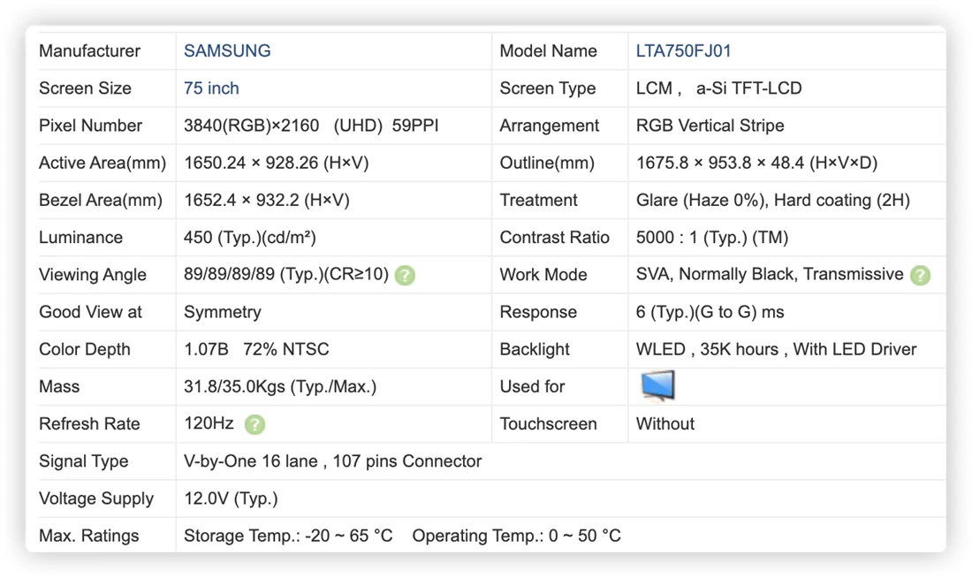
Task: Click the Response 6 ms value
Action: pyautogui.click(x=710, y=312)
